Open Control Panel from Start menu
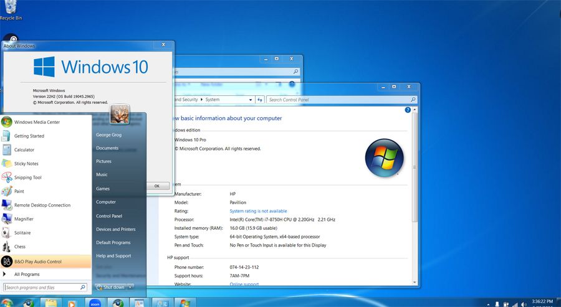The height and width of the screenshot is (307, 561). pyautogui.click(x=109, y=216)
